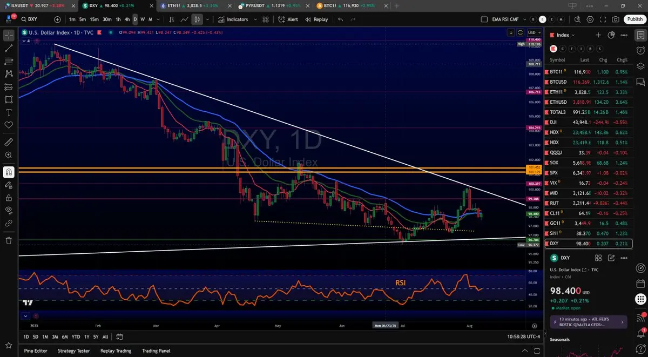Click the Publish button
648x357 pixels.
click(634, 19)
